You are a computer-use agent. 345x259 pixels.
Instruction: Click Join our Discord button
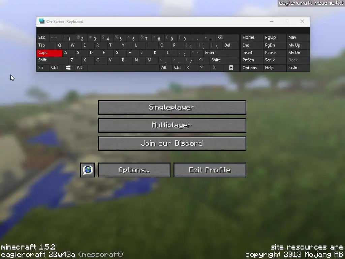(x=172, y=143)
